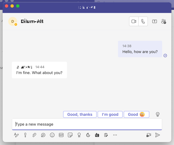Set delivery options with exclamation icon
This screenshot has width=174, height=145.
pos(25,135)
